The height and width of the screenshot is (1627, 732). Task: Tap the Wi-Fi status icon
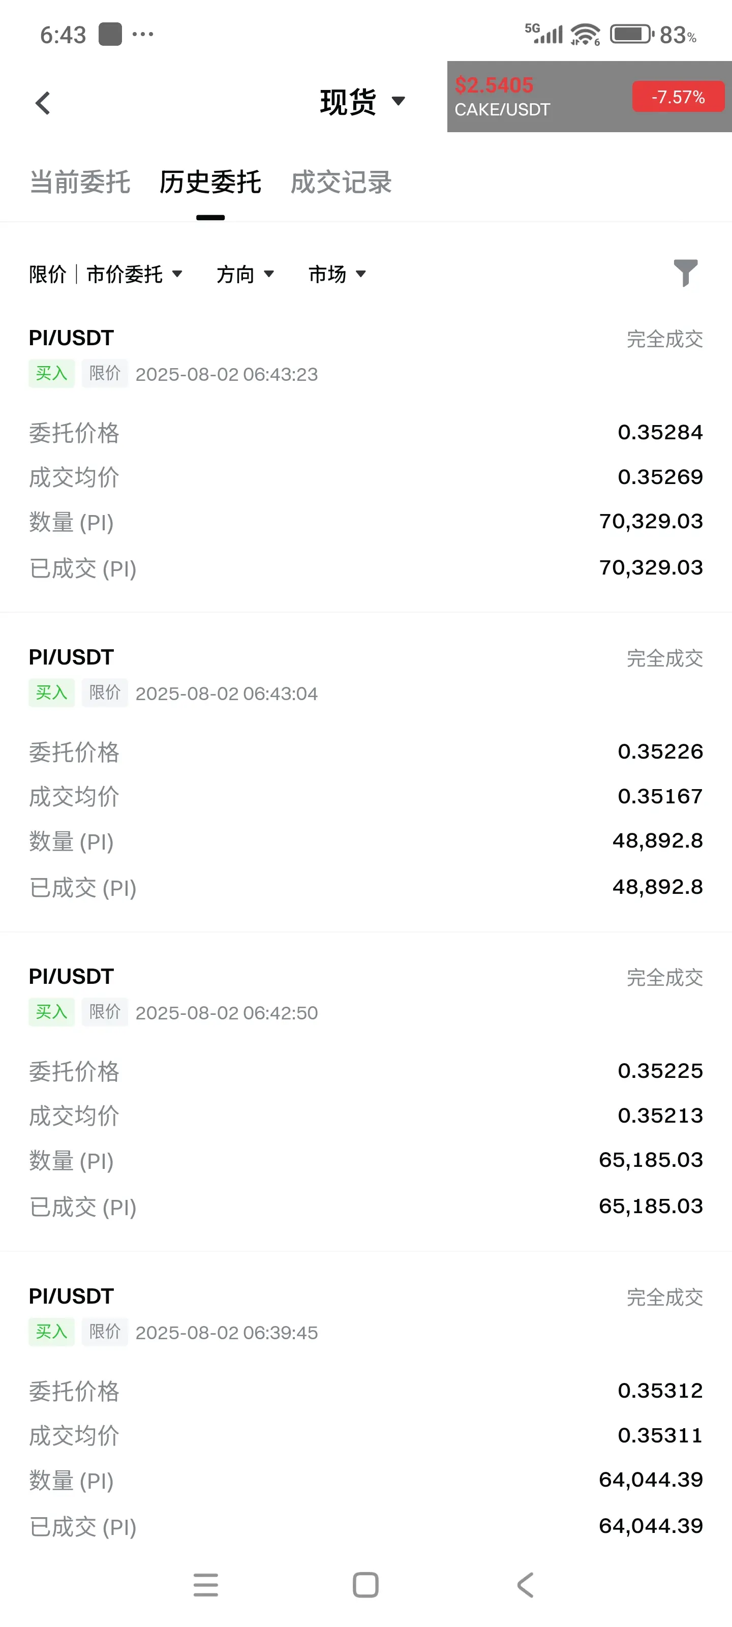tap(586, 35)
